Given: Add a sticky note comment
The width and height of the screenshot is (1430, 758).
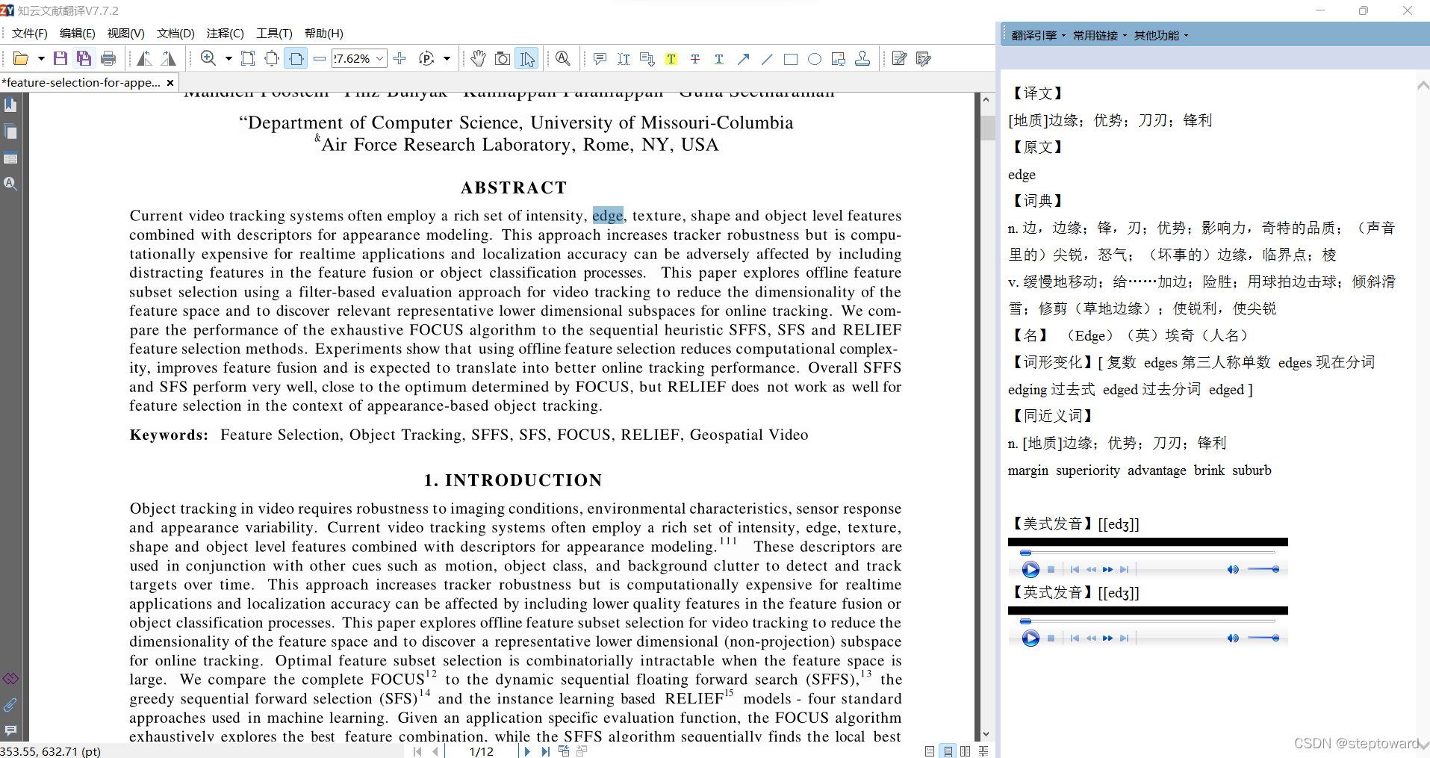Looking at the screenshot, I should click(x=600, y=59).
